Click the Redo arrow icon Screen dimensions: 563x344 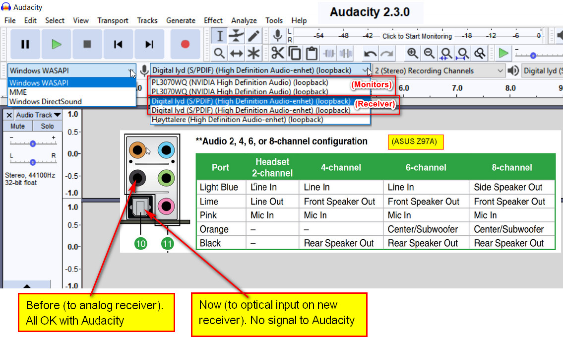[387, 54]
